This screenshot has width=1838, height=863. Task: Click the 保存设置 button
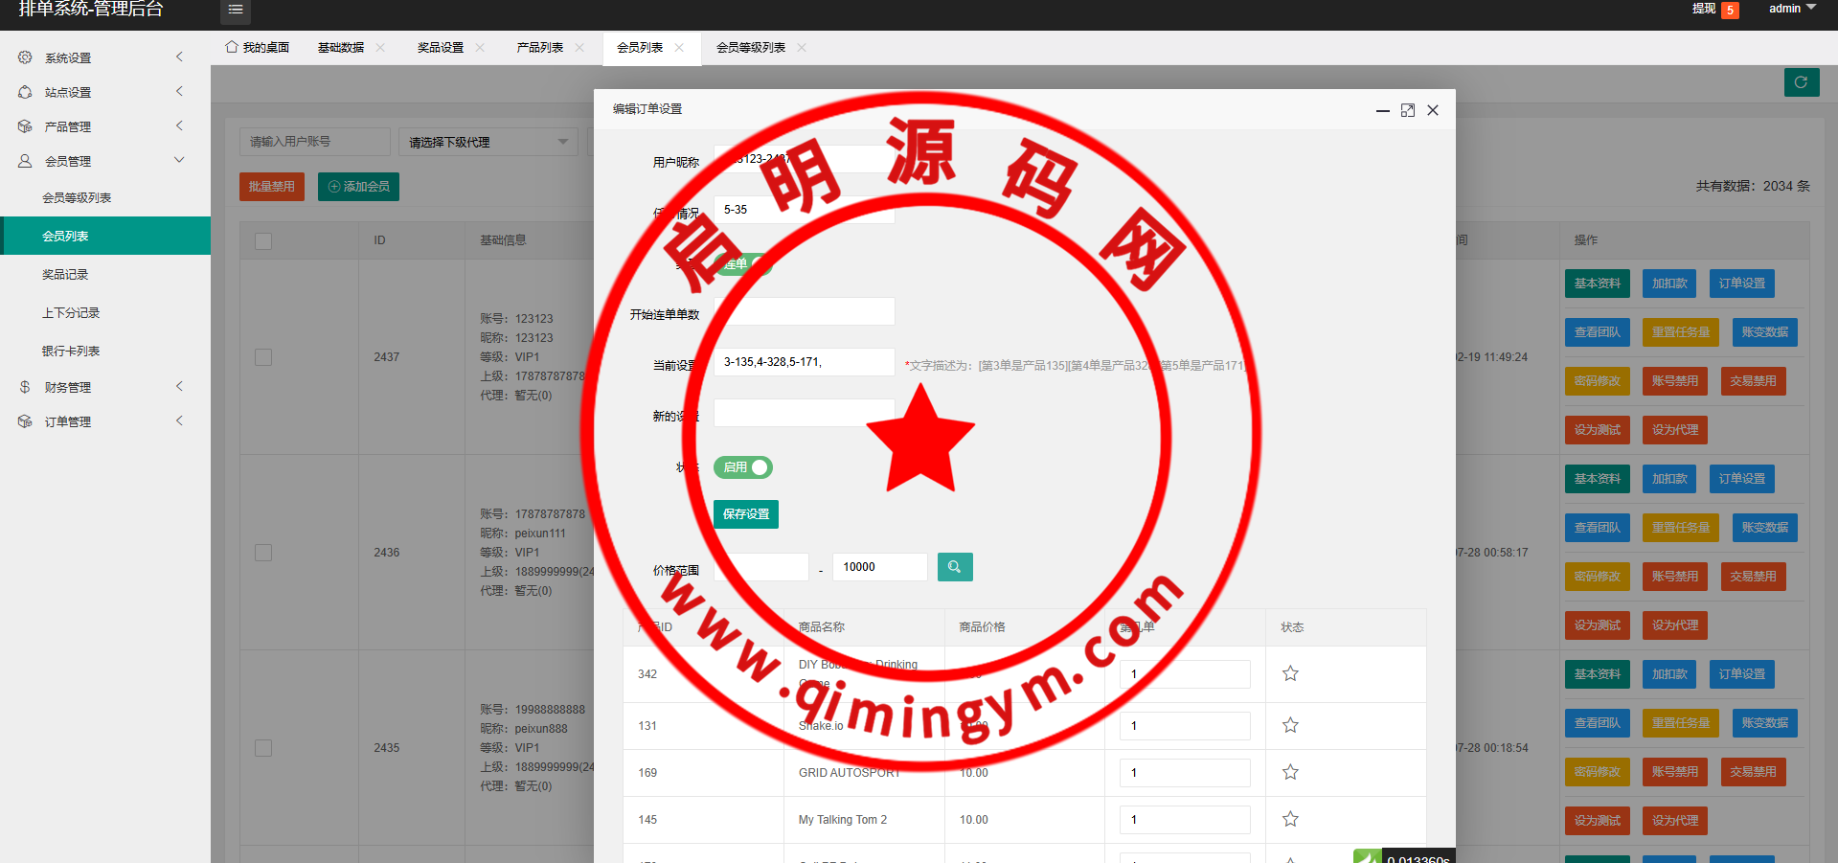point(745,514)
